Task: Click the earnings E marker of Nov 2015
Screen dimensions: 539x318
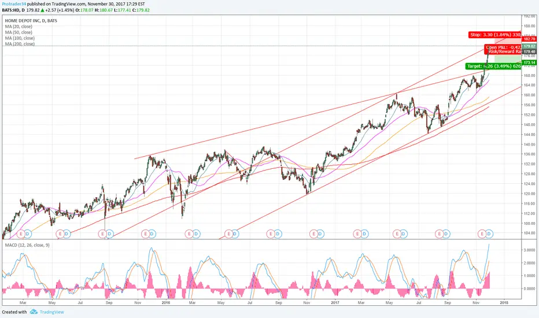Action: [145, 234]
